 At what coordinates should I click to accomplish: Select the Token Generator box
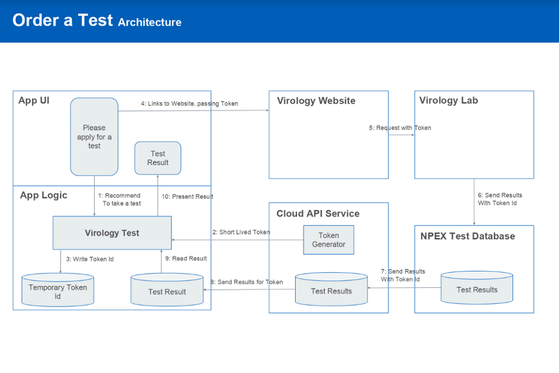point(328,240)
